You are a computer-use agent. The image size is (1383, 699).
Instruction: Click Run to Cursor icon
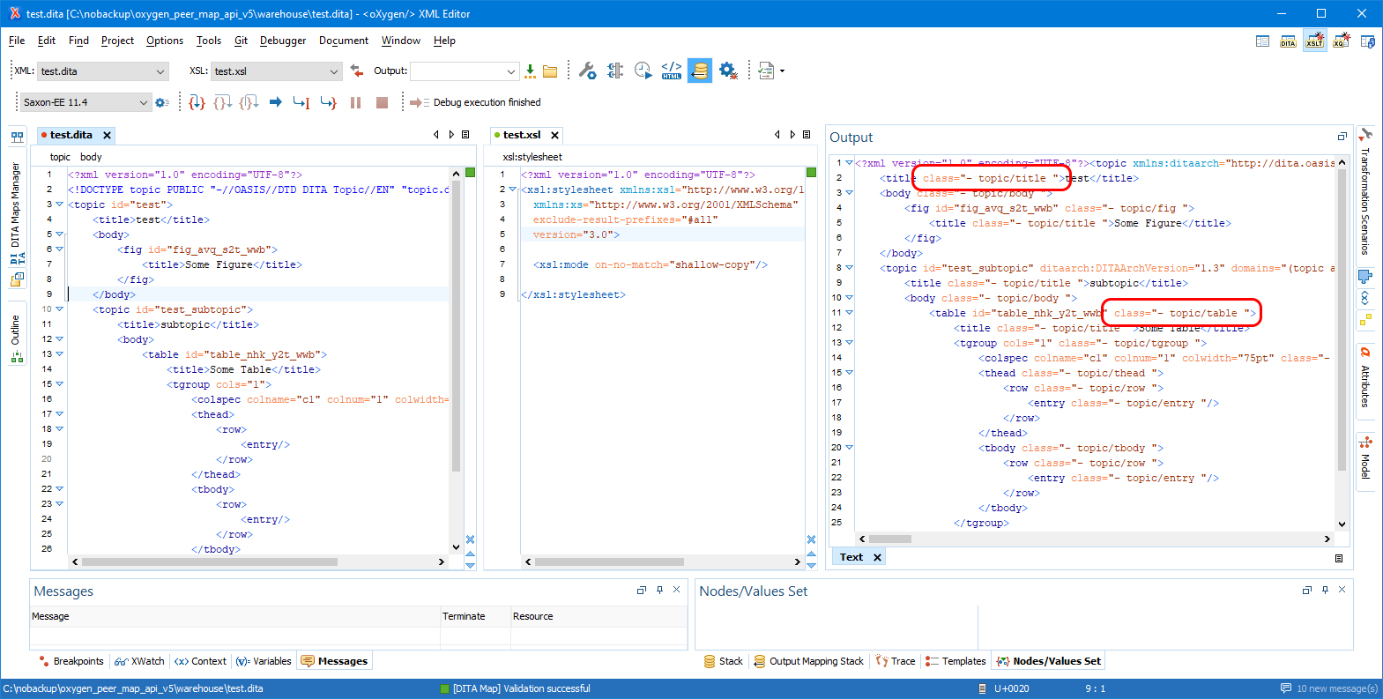coord(301,102)
